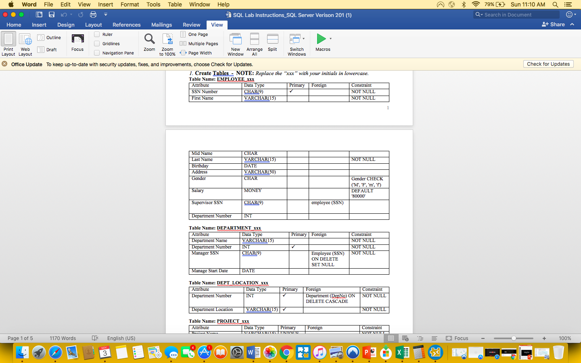Dismiss the Office Update banner
The width and height of the screenshot is (581, 363).
4,64
